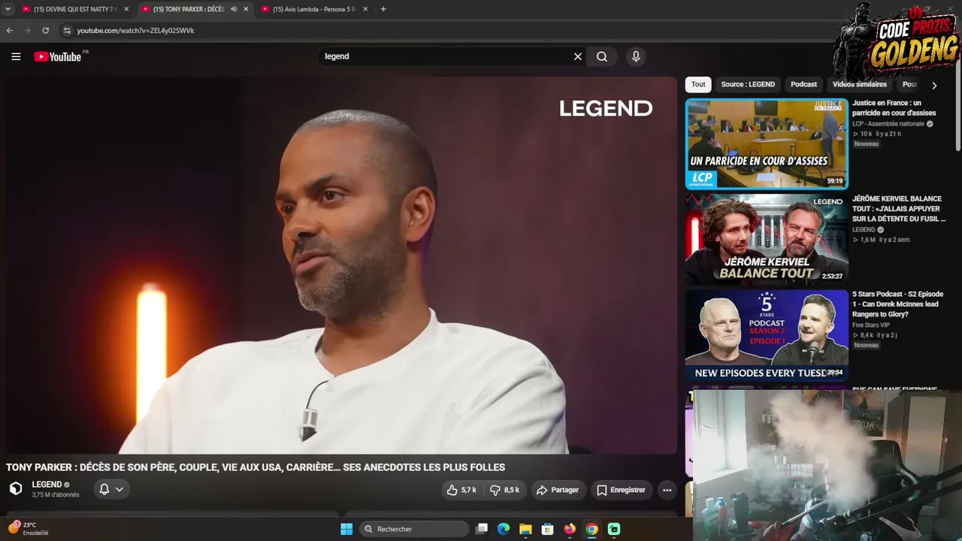Open the weather widget showing 23°C
The width and height of the screenshot is (962, 541).
(x=29, y=529)
